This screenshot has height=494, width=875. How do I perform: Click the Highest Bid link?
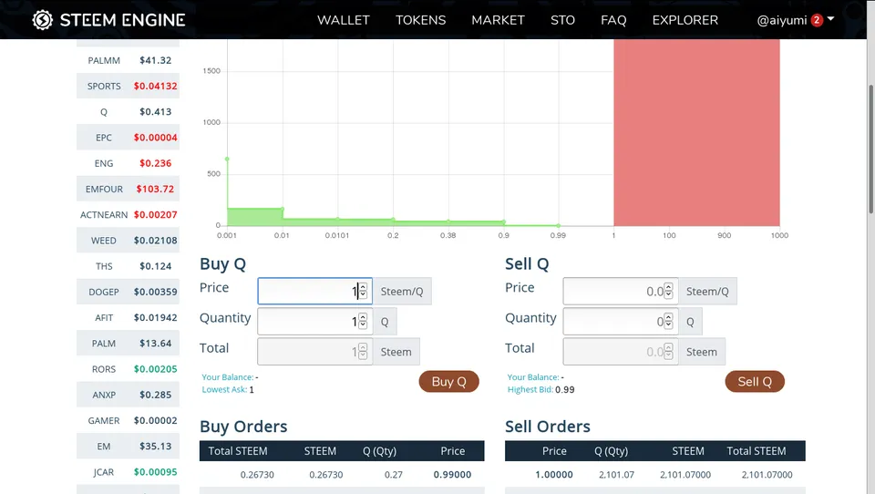point(530,389)
